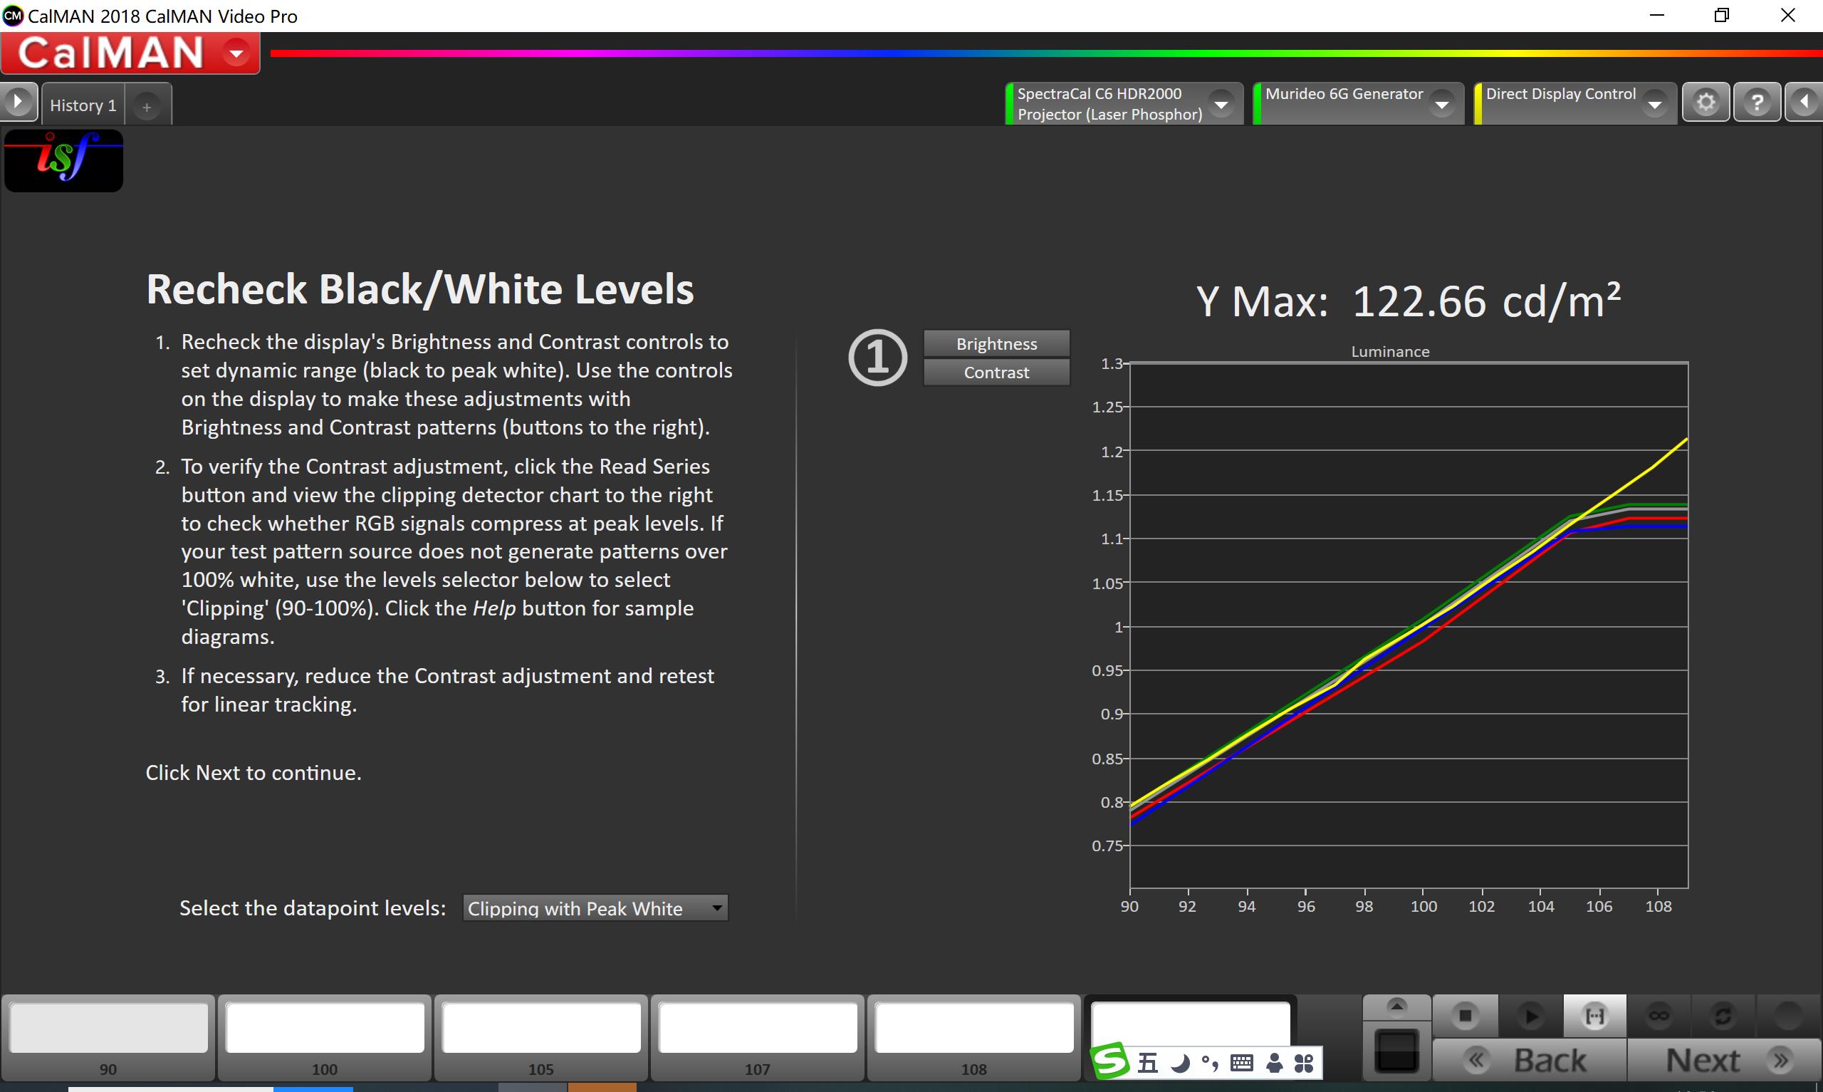This screenshot has width=1823, height=1092.
Task: Expand the Murideo 6G Generator dropdown
Action: coord(1441,105)
